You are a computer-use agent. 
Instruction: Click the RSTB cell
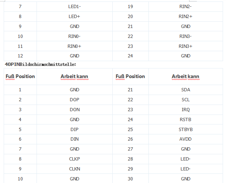coord(185,119)
